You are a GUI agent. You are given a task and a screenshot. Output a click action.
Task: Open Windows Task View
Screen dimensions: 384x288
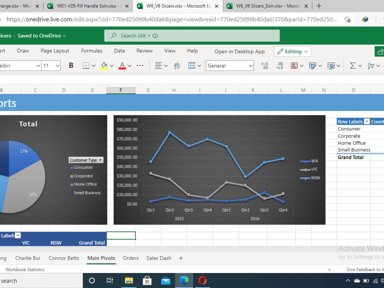coord(110,280)
